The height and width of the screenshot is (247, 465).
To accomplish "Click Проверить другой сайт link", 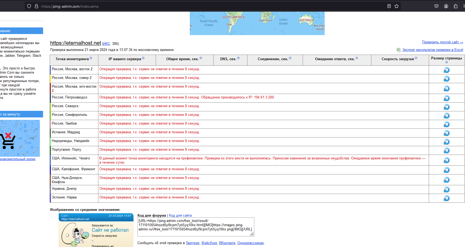I will coord(442,42).
